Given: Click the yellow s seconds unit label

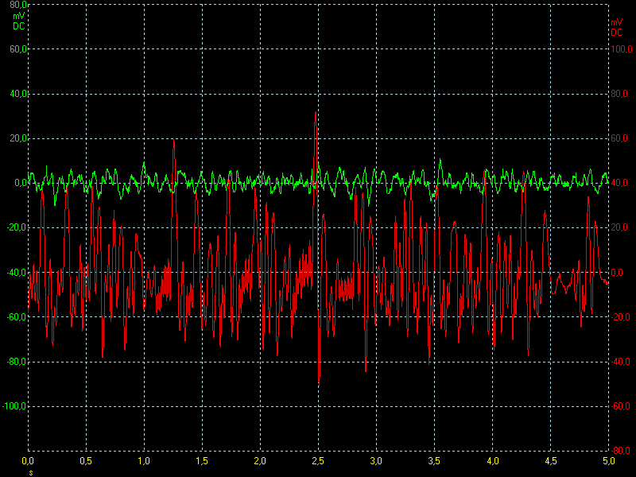Looking at the screenshot, I should pos(31,473).
